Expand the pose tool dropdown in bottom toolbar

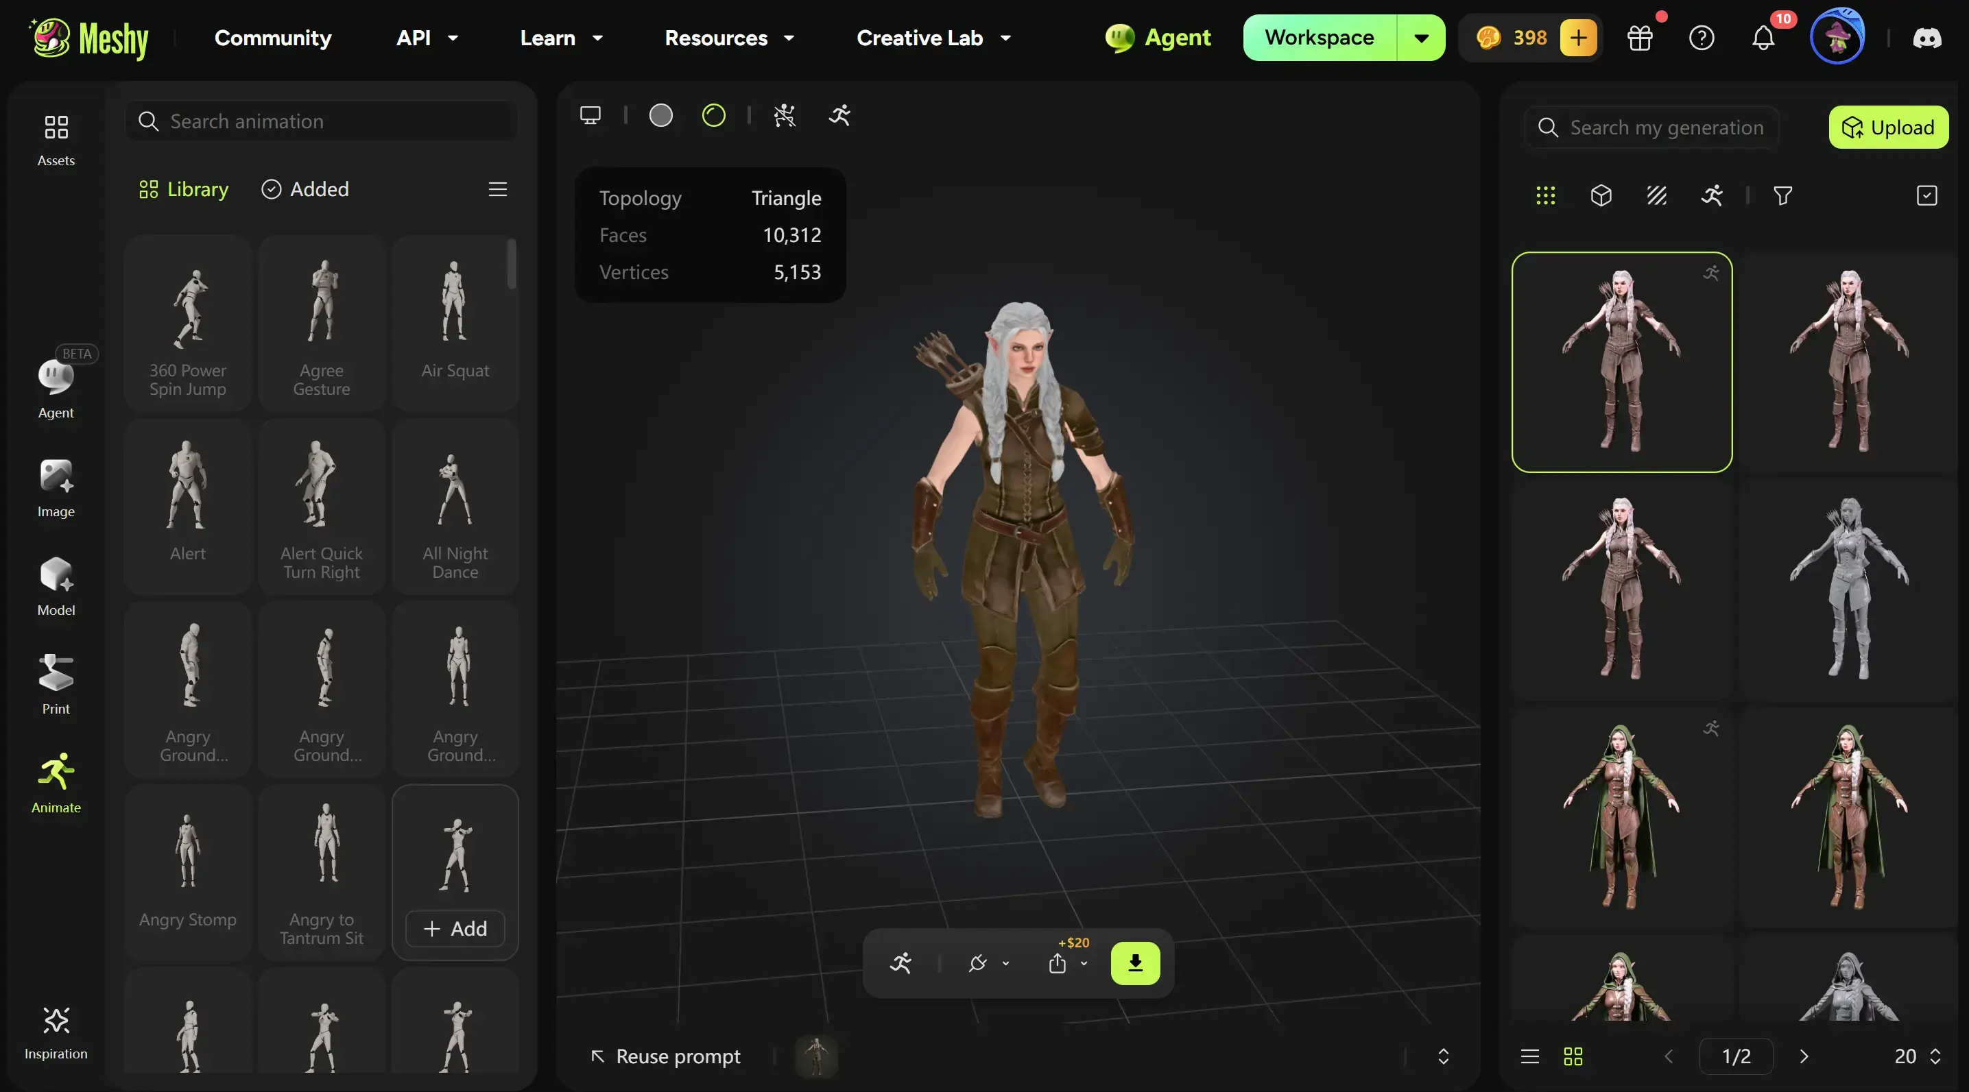pos(1006,964)
